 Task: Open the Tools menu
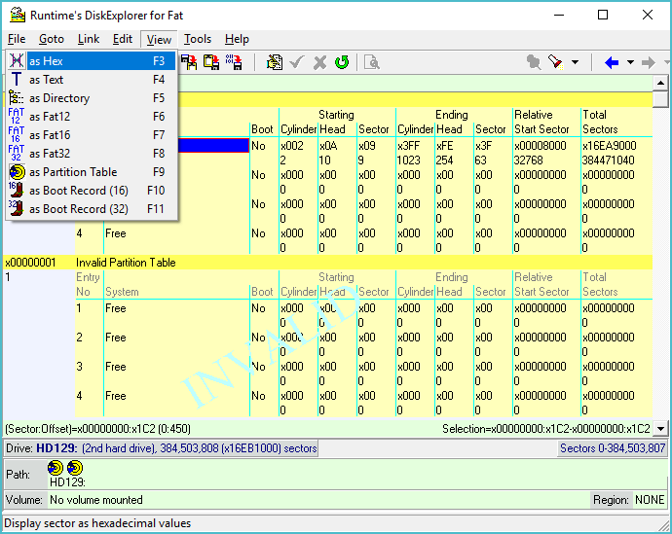click(x=198, y=39)
